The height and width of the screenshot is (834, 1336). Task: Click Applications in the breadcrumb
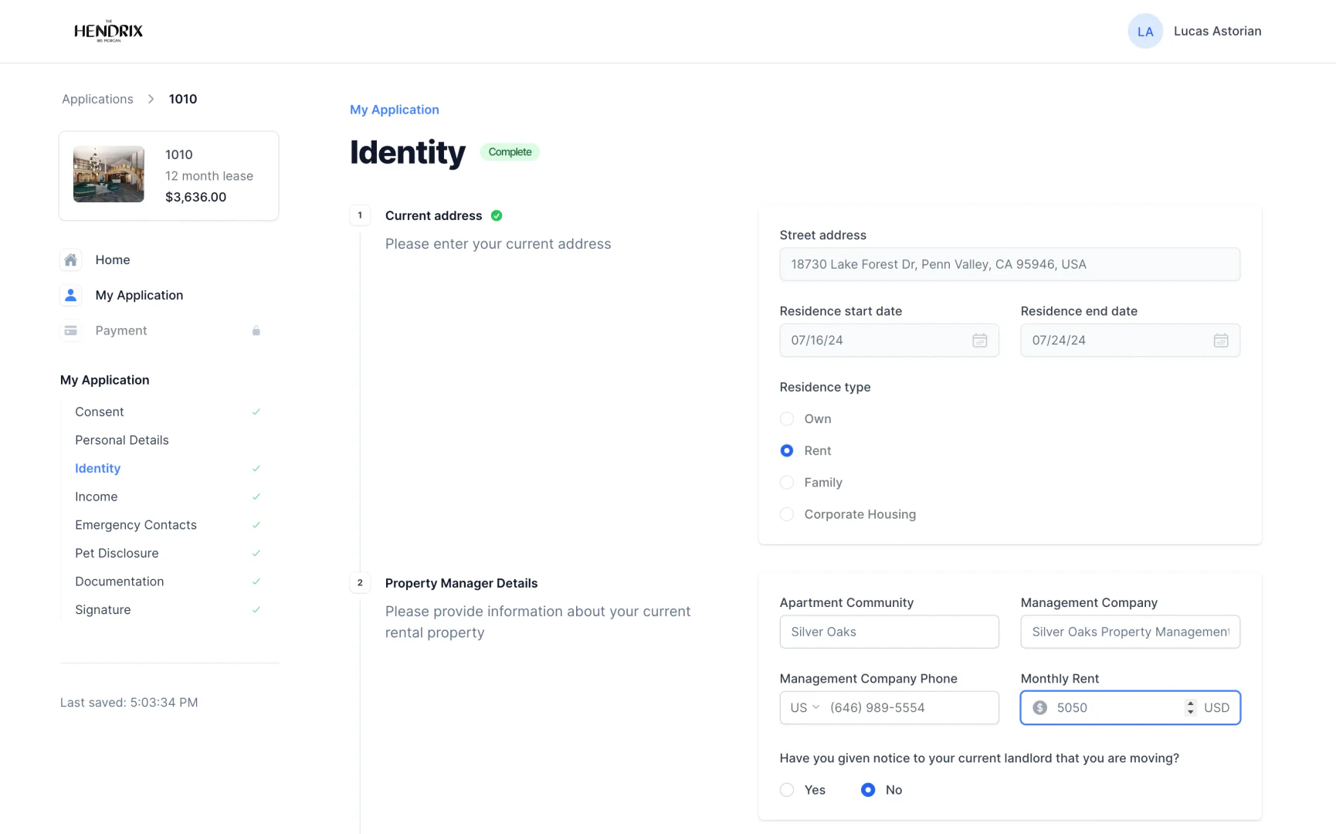pos(97,99)
